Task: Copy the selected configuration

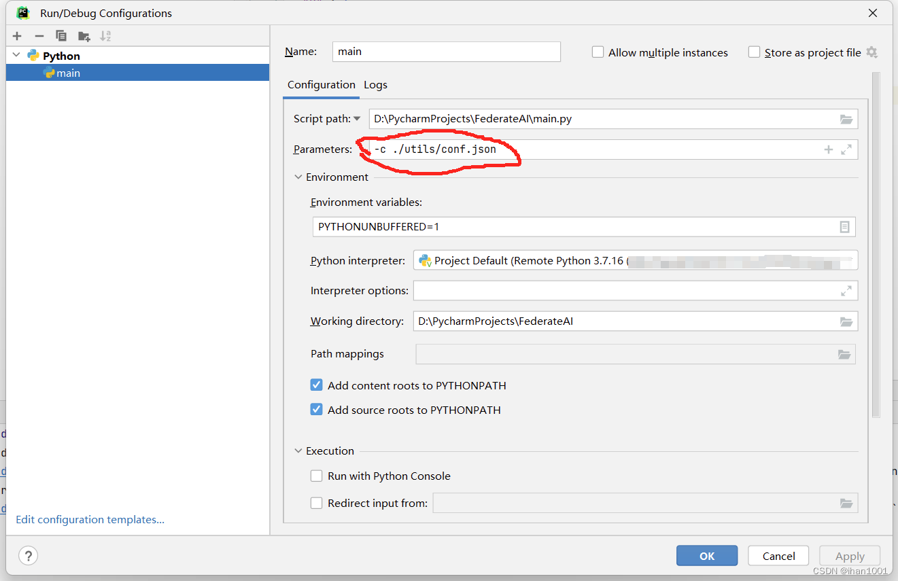Action: click(x=61, y=36)
